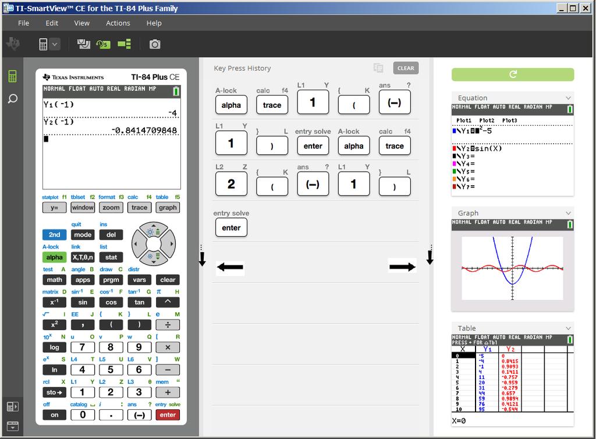Click number 7 key on calculator
Viewport: 596px width, 439px height.
83,347
